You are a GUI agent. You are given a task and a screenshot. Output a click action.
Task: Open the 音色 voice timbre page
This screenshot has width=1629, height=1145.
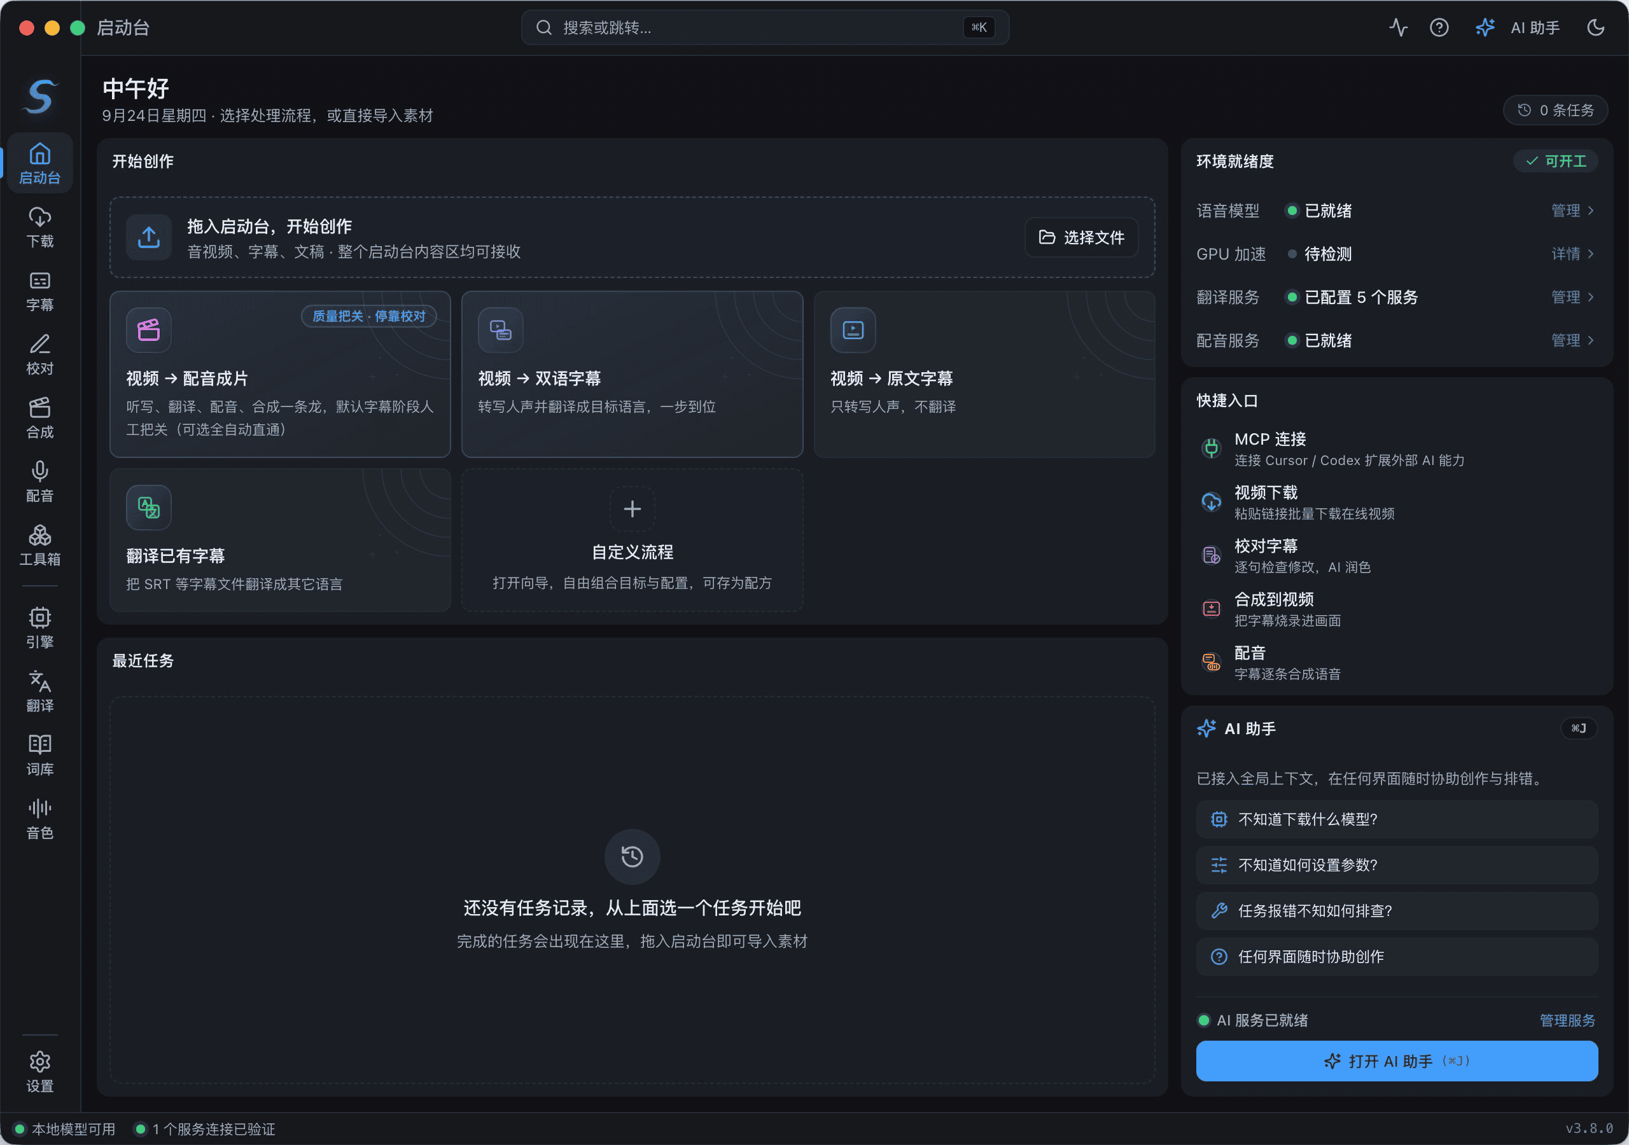[x=39, y=819]
